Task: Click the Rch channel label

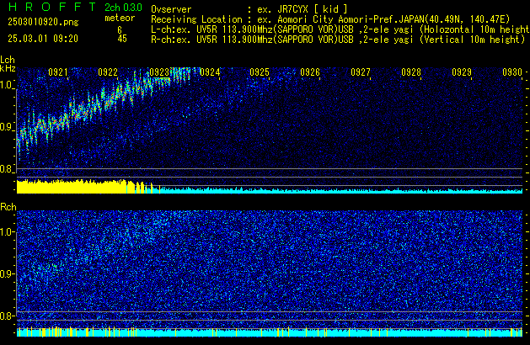Action: pos(8,207)
